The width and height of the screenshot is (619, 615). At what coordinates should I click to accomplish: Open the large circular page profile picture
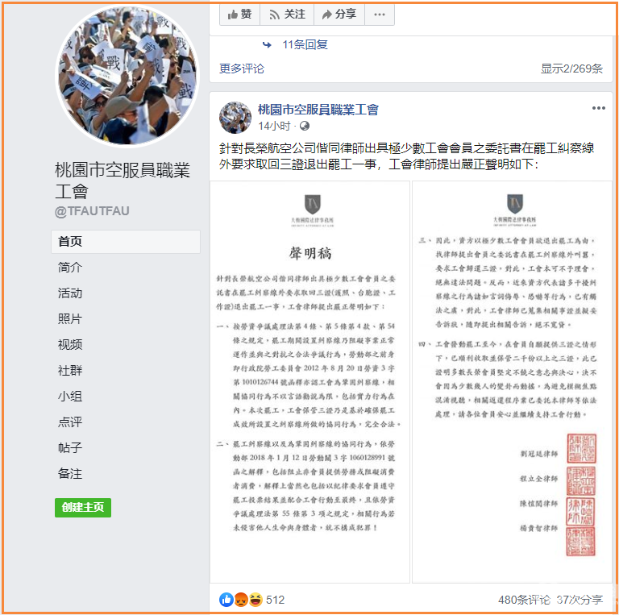[x=127, y=76]
